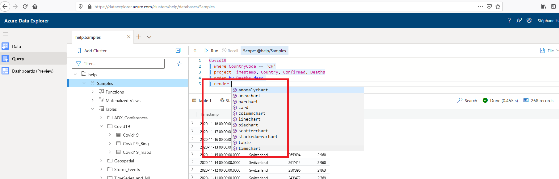
Task: Choose piechart from autocomplete
Action: [x=298, y=125]
